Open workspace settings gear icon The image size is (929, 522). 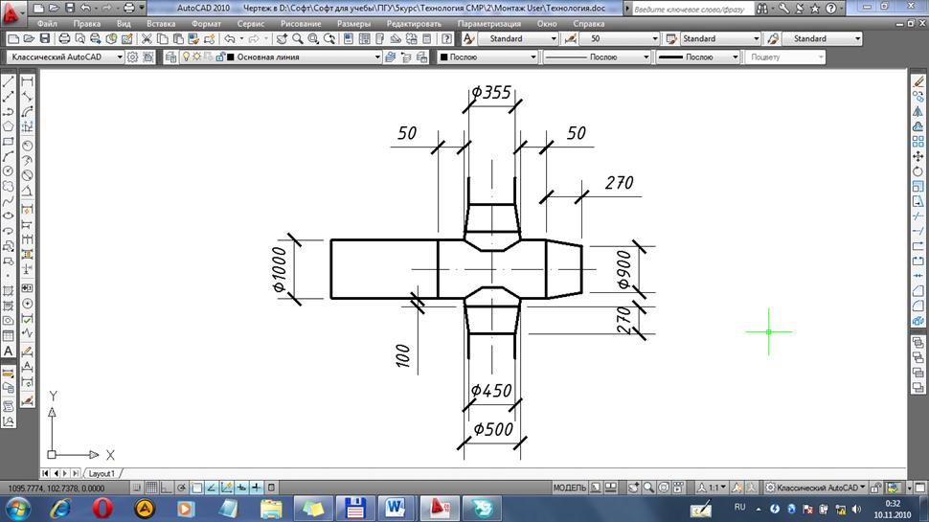(x=133, y=57)
